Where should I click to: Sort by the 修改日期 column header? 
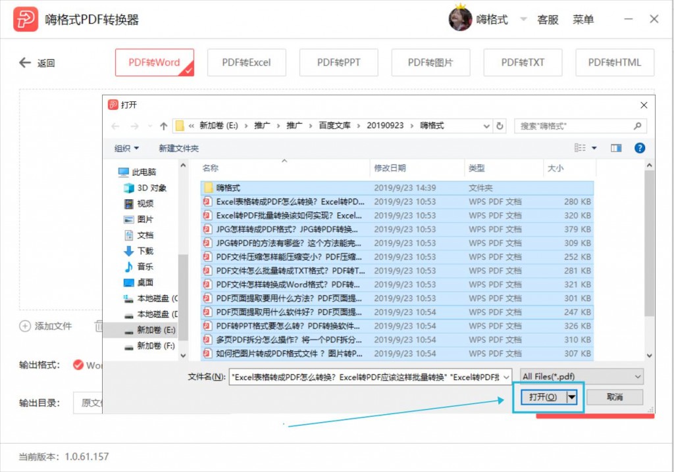[x=390, y=168]
